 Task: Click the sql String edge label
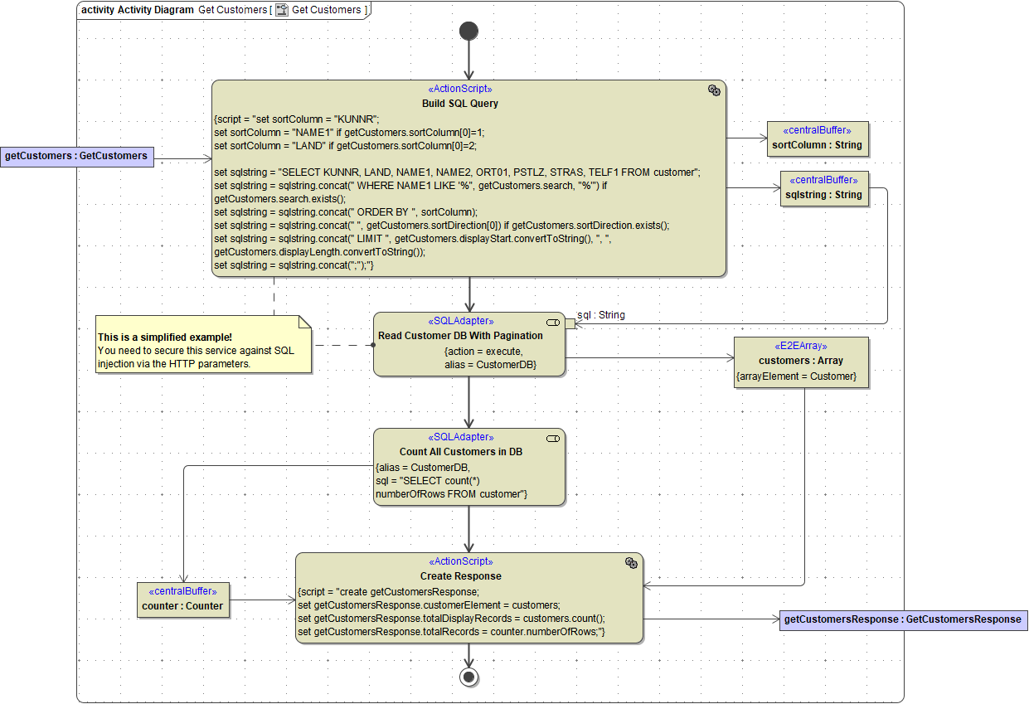pos(600,315)
